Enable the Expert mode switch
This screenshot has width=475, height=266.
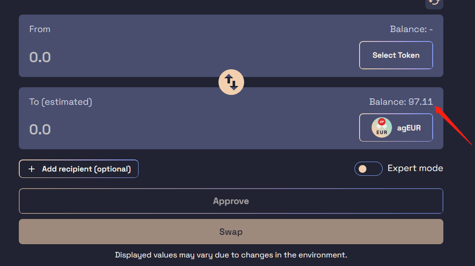[369, 169]
